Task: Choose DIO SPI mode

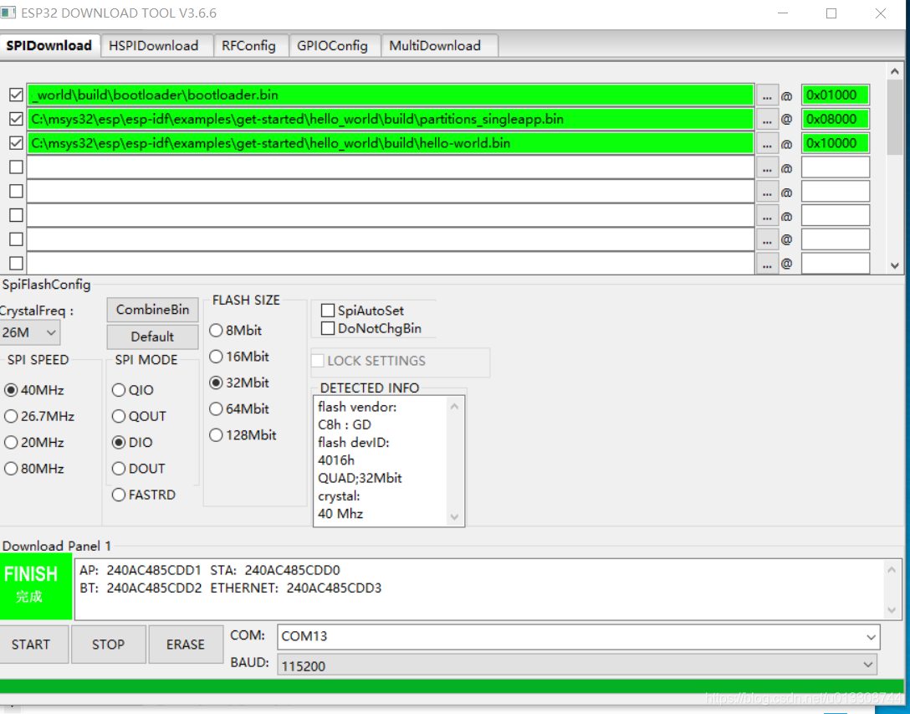Action: pyautogui.click(x=132, y=442)
